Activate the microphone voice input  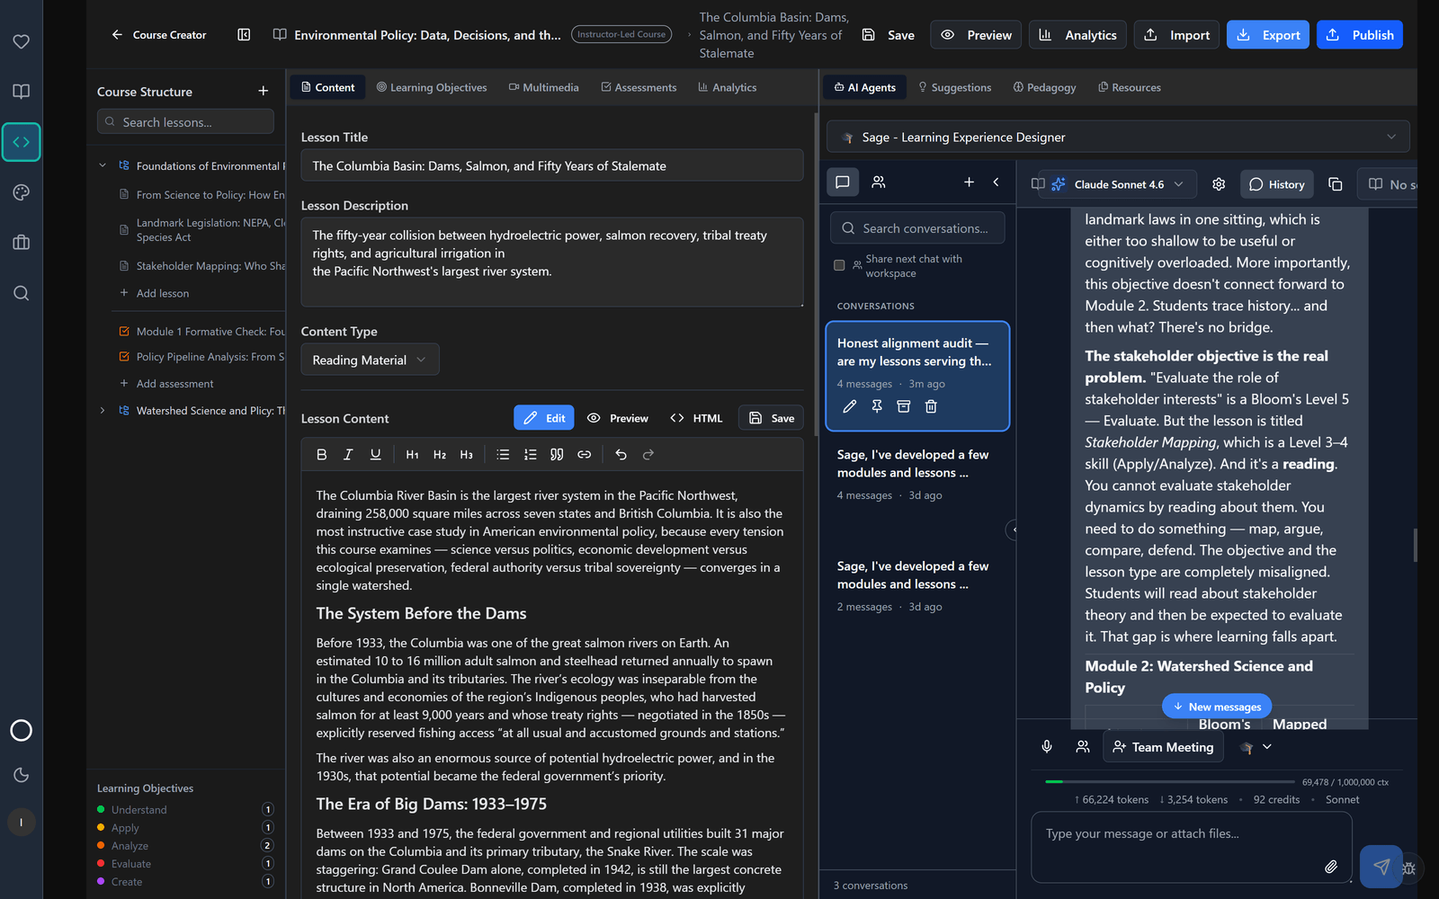coord(1047,747)
